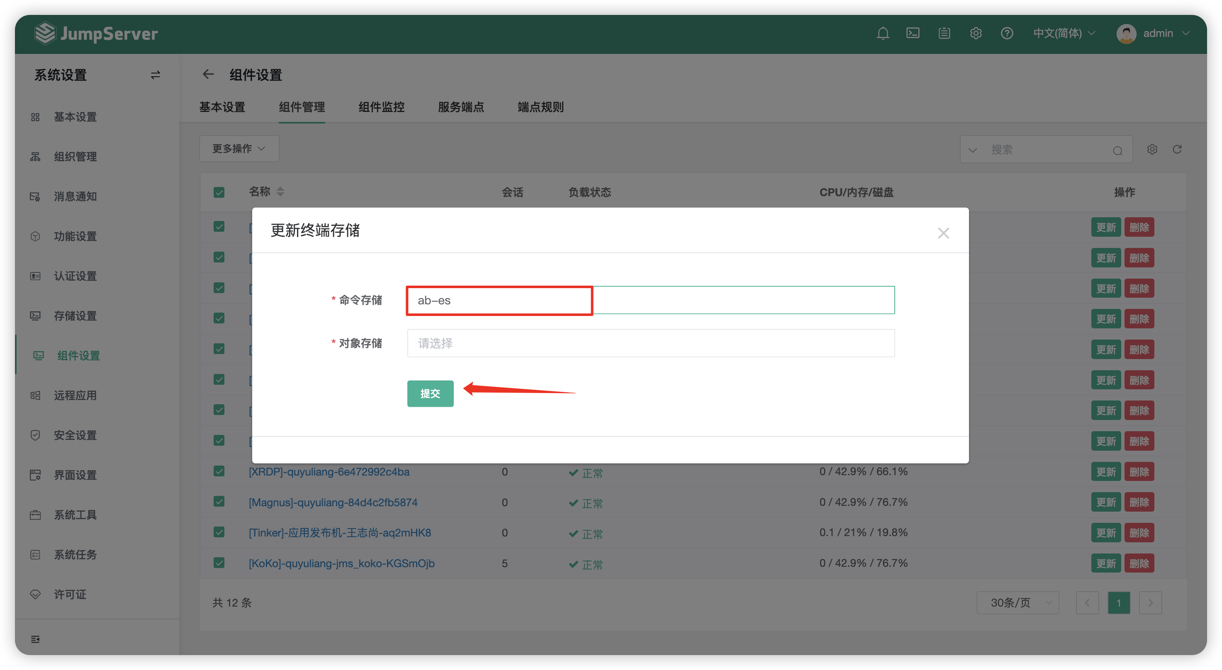Image resolution: width=1222 pixels, height=670 pixels.
Task: Open the 中文(简体) language dropdown
Action: (1064, 33)
